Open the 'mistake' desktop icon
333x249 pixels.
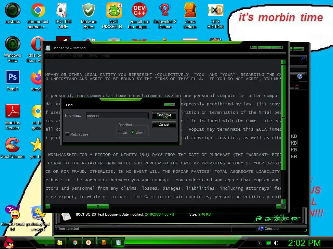[13, 13]
